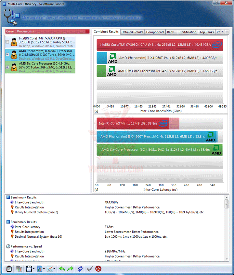Select Decimal Numeral System (base 10) row
Image resolution: width=234 pixels, height=275 pixels.
pyautogui.click(x=115, y=237)
